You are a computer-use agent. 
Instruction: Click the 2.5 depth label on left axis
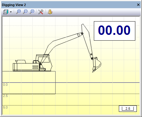coord(5,96)
